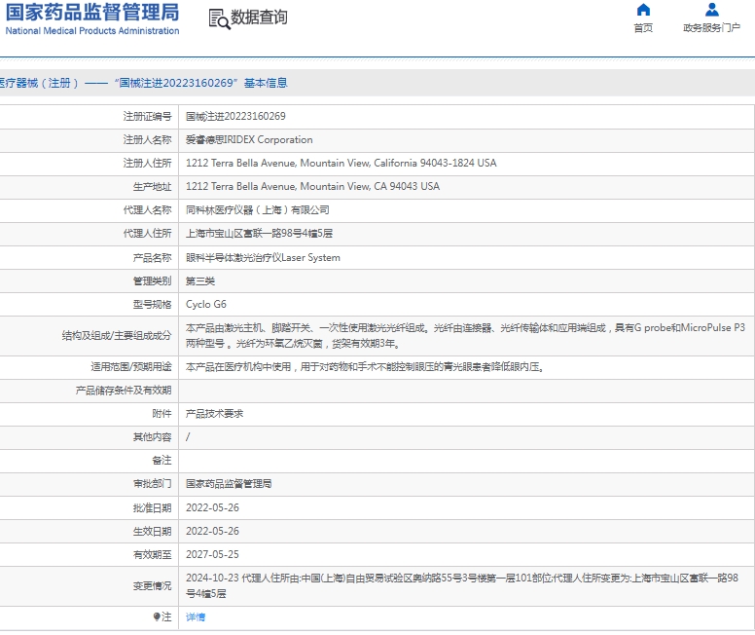
Task: Click the 基本信息 section title bar
Action: pyautogui.click(x=377, y=83)
